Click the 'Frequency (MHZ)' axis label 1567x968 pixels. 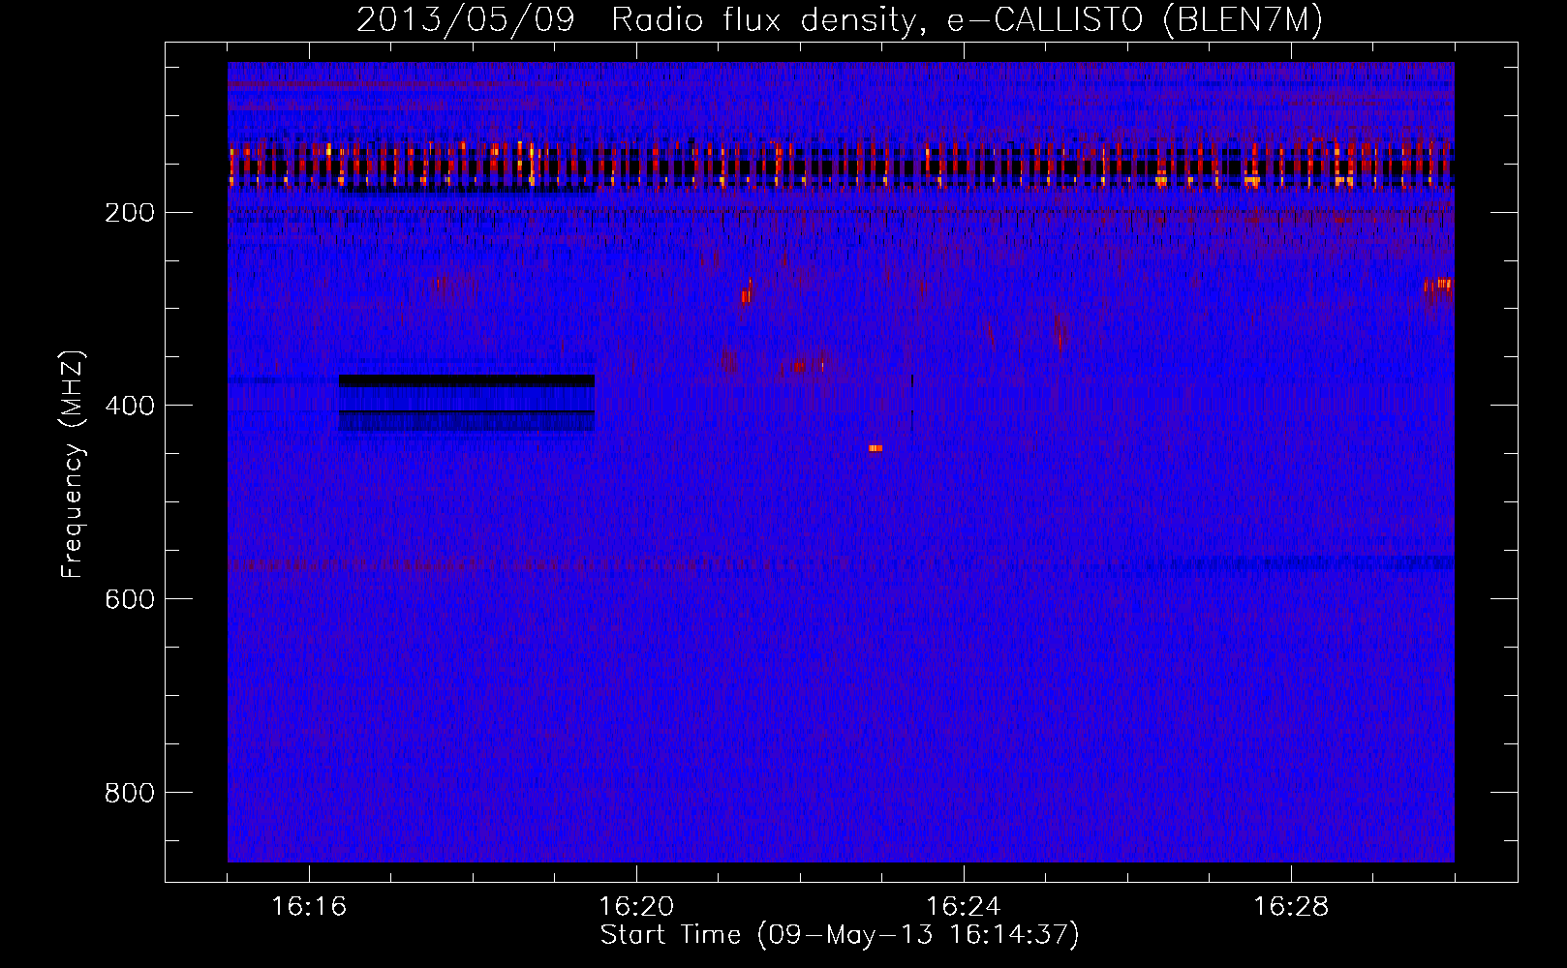coord(74,464)
